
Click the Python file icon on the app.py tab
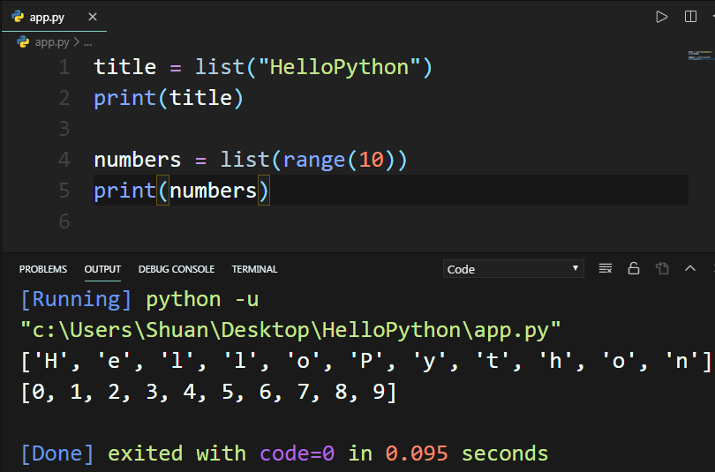[x=18, y=17]
